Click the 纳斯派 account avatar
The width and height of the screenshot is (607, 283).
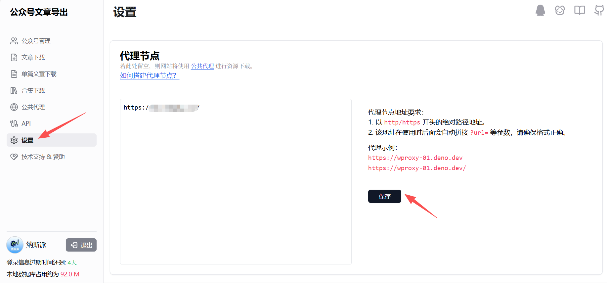[15, 245]
